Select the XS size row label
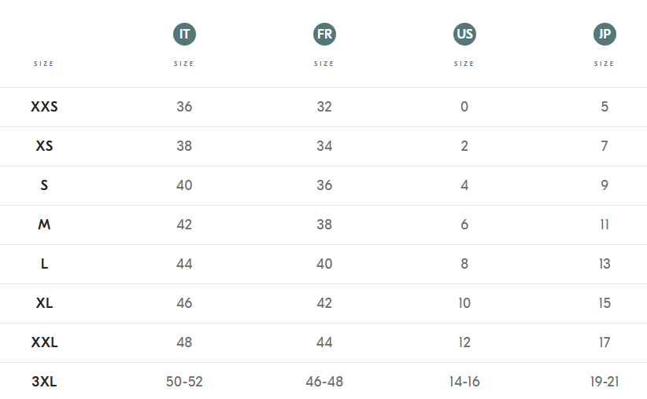 pyautogui.click(x=44, y=146)
